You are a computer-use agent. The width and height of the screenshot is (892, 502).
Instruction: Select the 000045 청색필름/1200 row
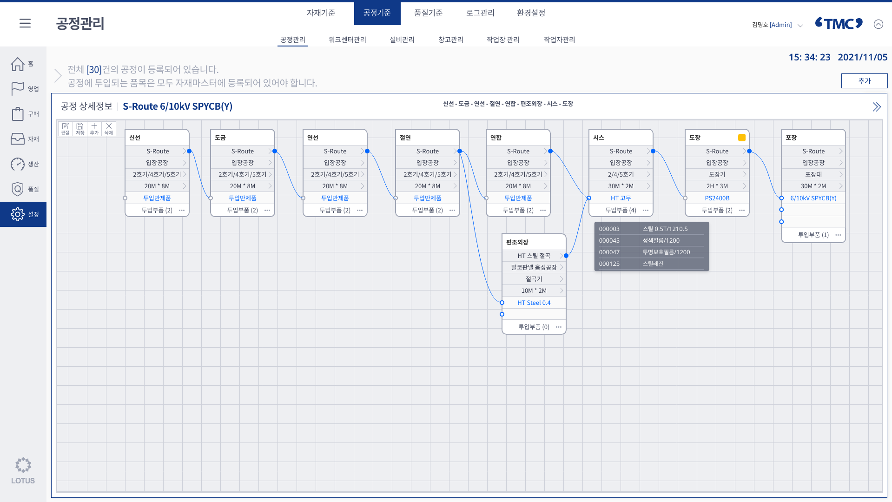point(651,240)
